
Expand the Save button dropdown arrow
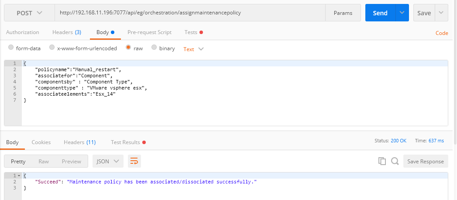[x=442, y=13]
